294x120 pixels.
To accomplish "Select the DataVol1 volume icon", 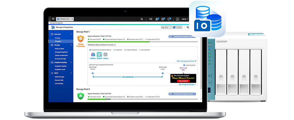I will point(99,55).
